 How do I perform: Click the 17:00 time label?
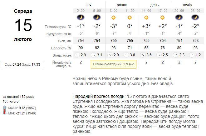[x=163, y=11]
